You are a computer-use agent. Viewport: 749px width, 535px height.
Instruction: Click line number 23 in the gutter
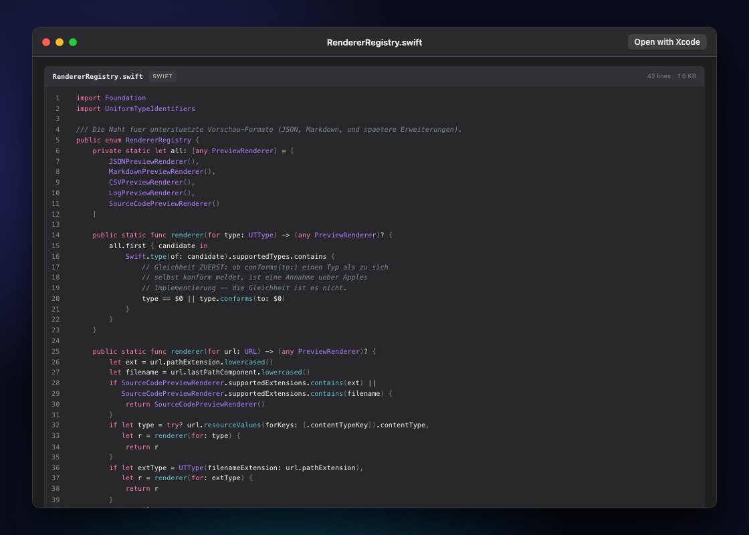click(56, 330)
